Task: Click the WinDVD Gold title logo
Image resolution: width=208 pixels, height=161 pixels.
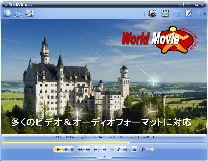Action: (x=19, y=5)
